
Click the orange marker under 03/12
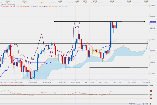[8, 3]
